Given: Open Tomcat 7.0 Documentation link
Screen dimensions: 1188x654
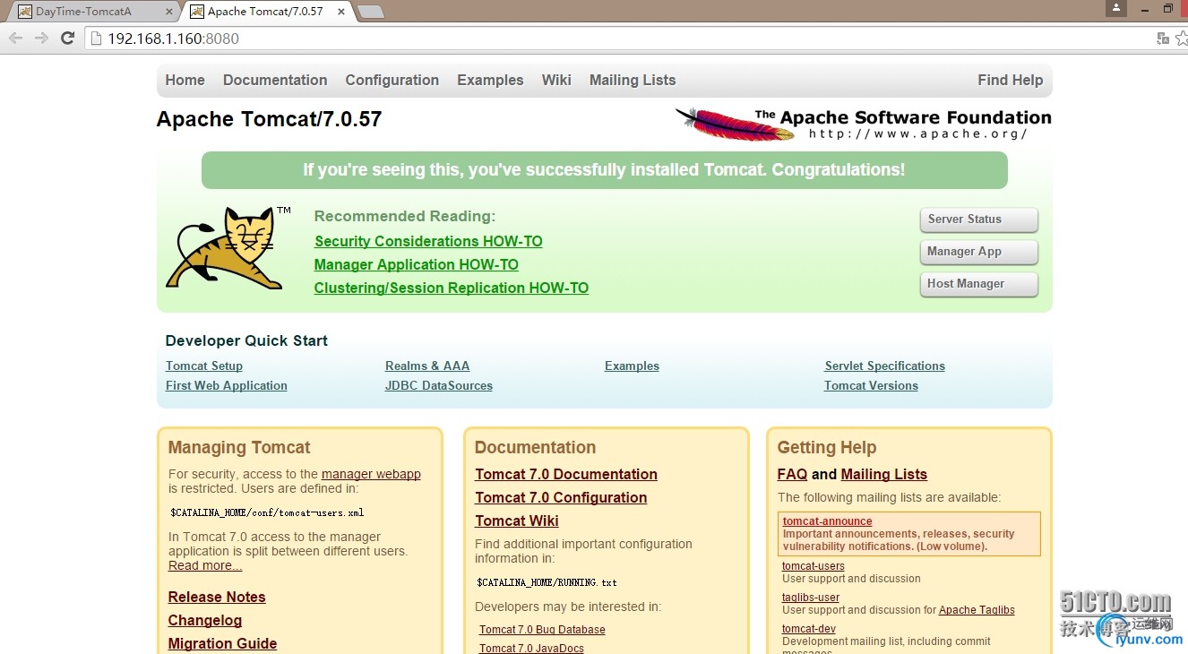Looking at the screenshot, I should point(566,474).
